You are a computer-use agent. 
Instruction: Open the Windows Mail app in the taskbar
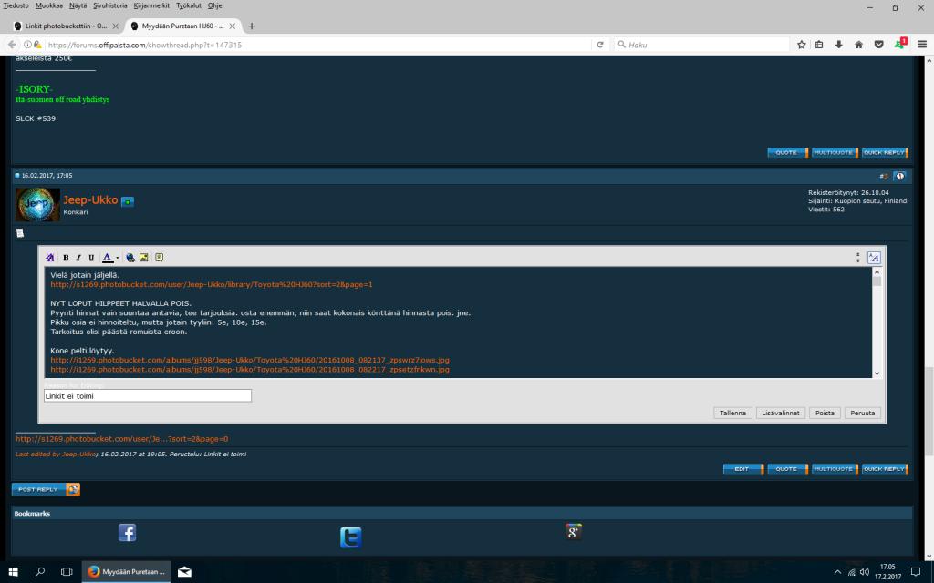click(184, 571)
